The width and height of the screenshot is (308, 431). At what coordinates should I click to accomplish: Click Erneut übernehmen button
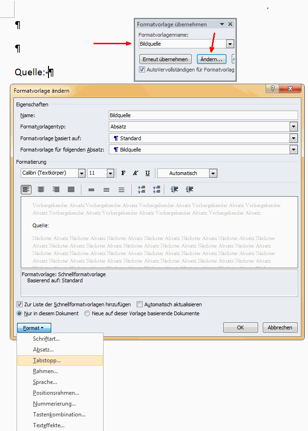(165, 59)
